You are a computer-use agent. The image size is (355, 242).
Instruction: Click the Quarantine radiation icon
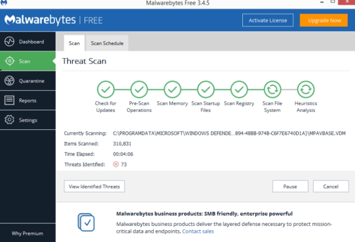pyautogui.click(x=9, y=81)
